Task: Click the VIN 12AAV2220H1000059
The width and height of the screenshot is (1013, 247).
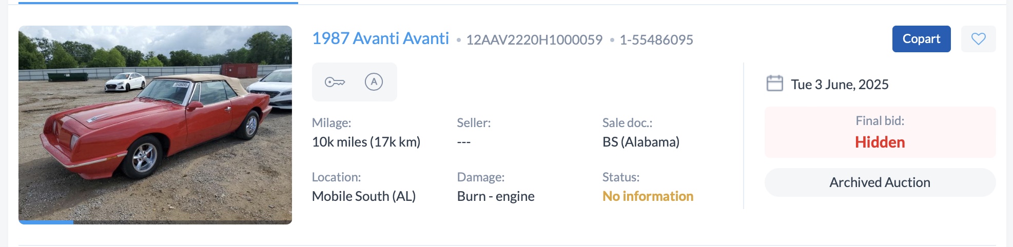Action: tap(534, 40)
